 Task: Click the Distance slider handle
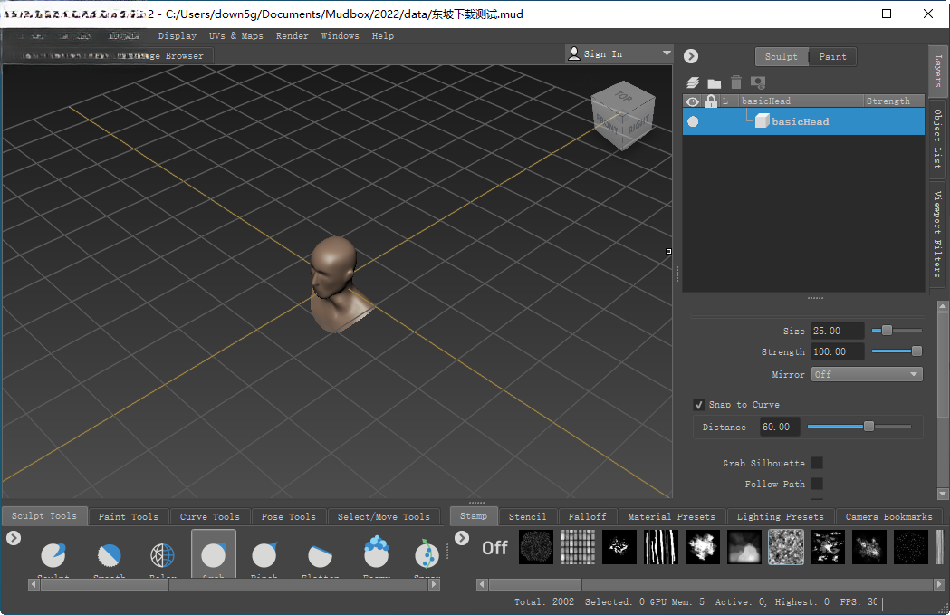point(868,426)
